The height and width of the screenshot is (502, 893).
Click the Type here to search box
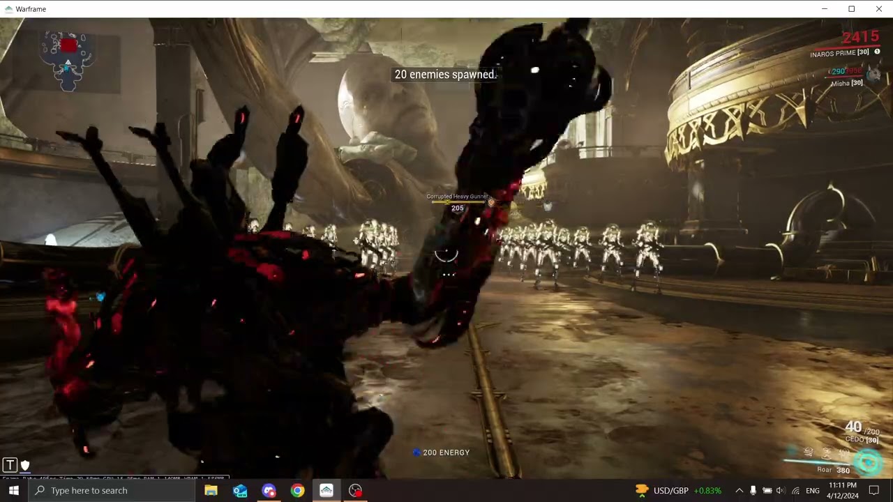(x=112, y=490)
